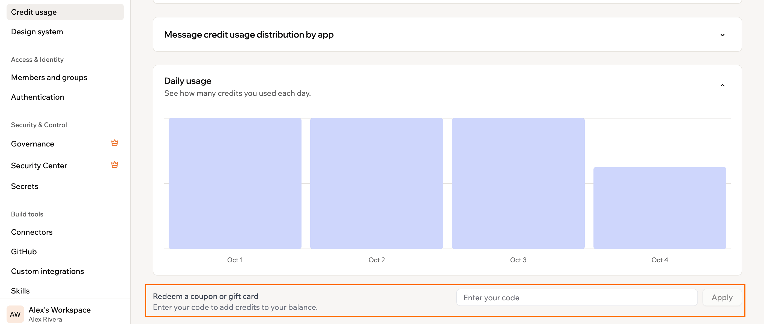Open Custom integrations page
Viewport: 764px width, 324px height.
[47, 271]
